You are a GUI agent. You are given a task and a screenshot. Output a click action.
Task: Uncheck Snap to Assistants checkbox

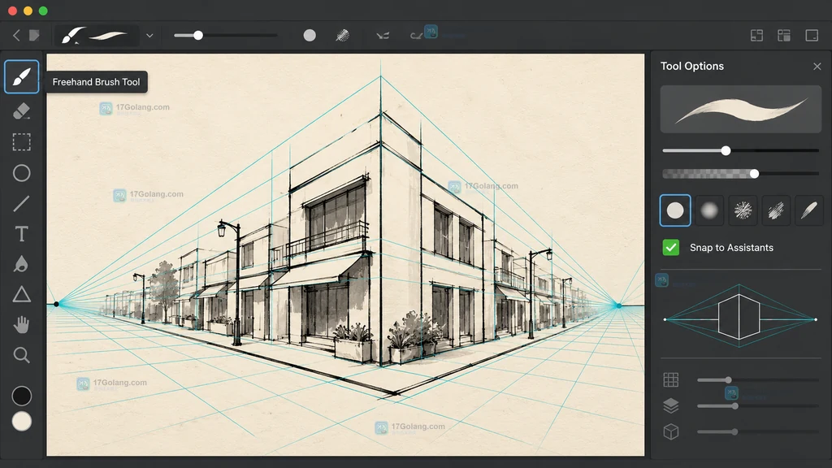click(x=670, y=248)
